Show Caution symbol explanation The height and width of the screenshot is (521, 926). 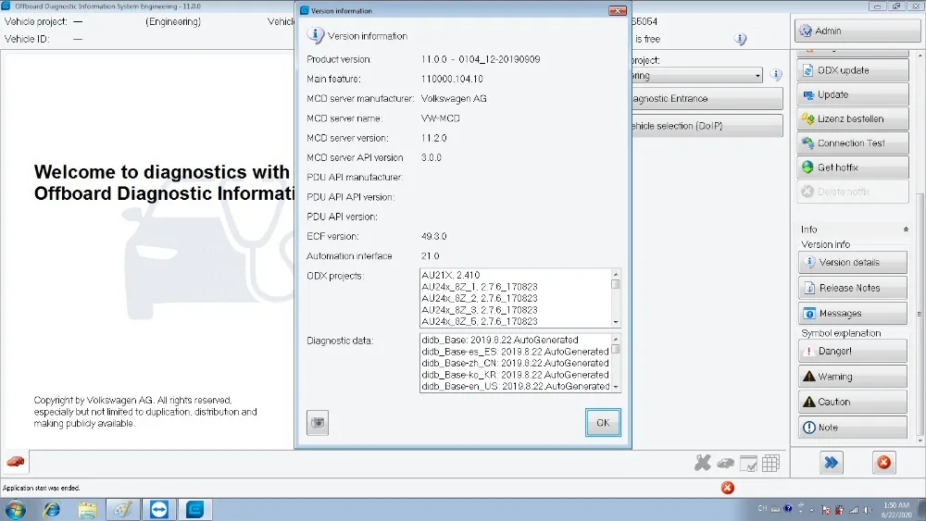[x=853, y=402]
